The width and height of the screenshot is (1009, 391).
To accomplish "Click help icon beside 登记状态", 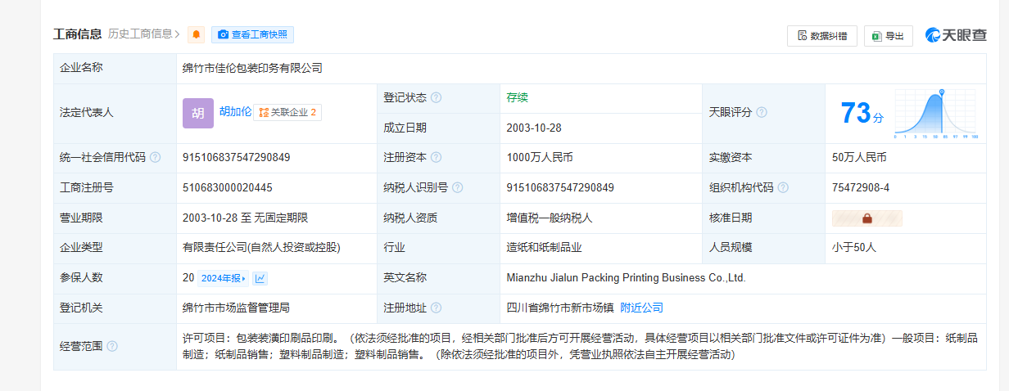I will [x=436, y=97].
